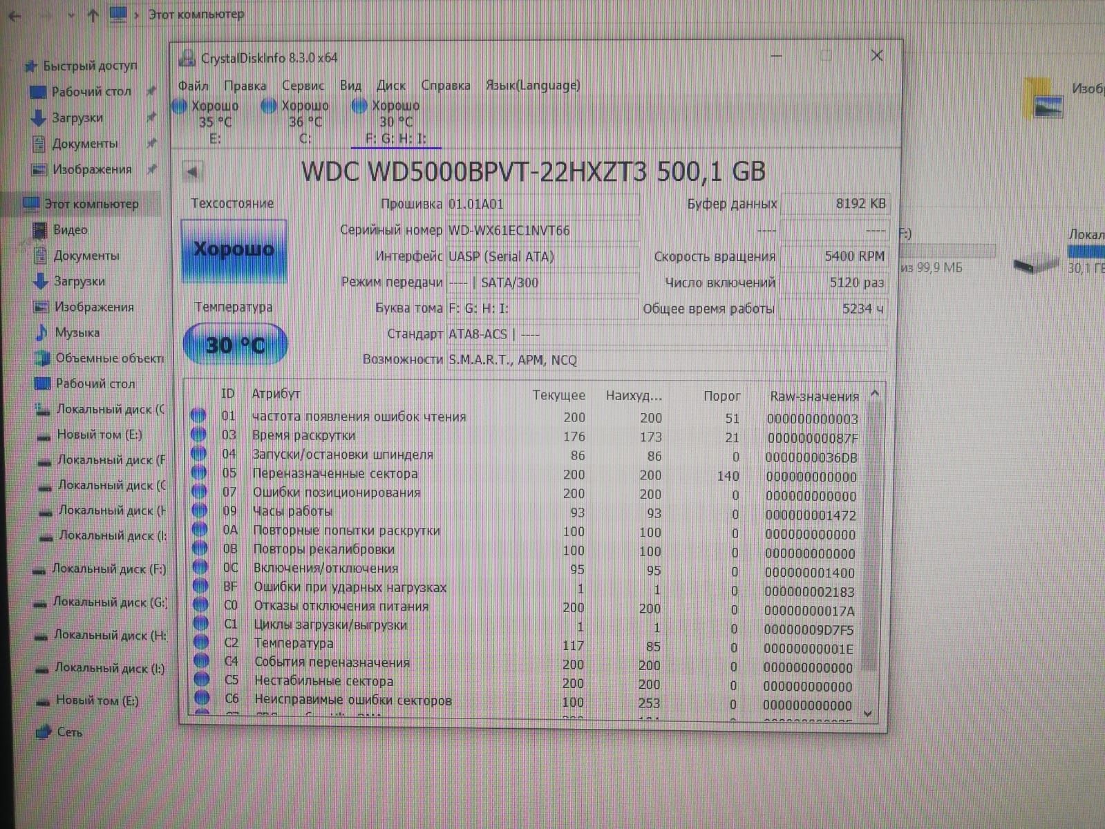1105x829 pixels.
Task: Select row Ошибки при ударных нагрузках
Action: click(x=525, y=589)
